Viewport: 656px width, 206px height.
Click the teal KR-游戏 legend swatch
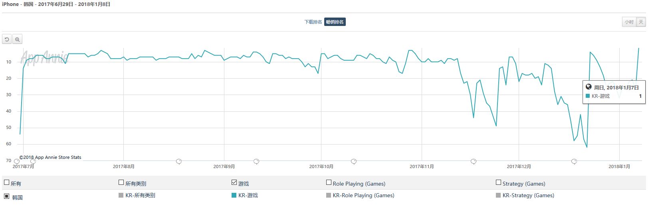tap(234, 195)
